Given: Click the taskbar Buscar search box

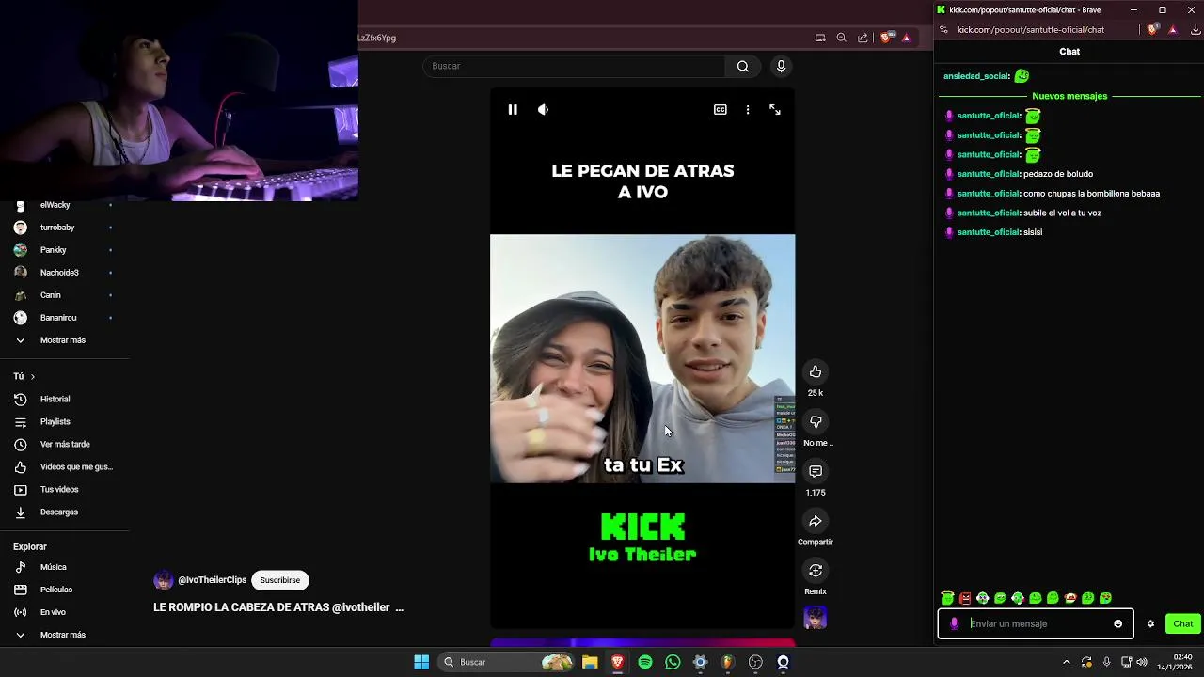Looking at the screenshot, I should click(508, 662).
